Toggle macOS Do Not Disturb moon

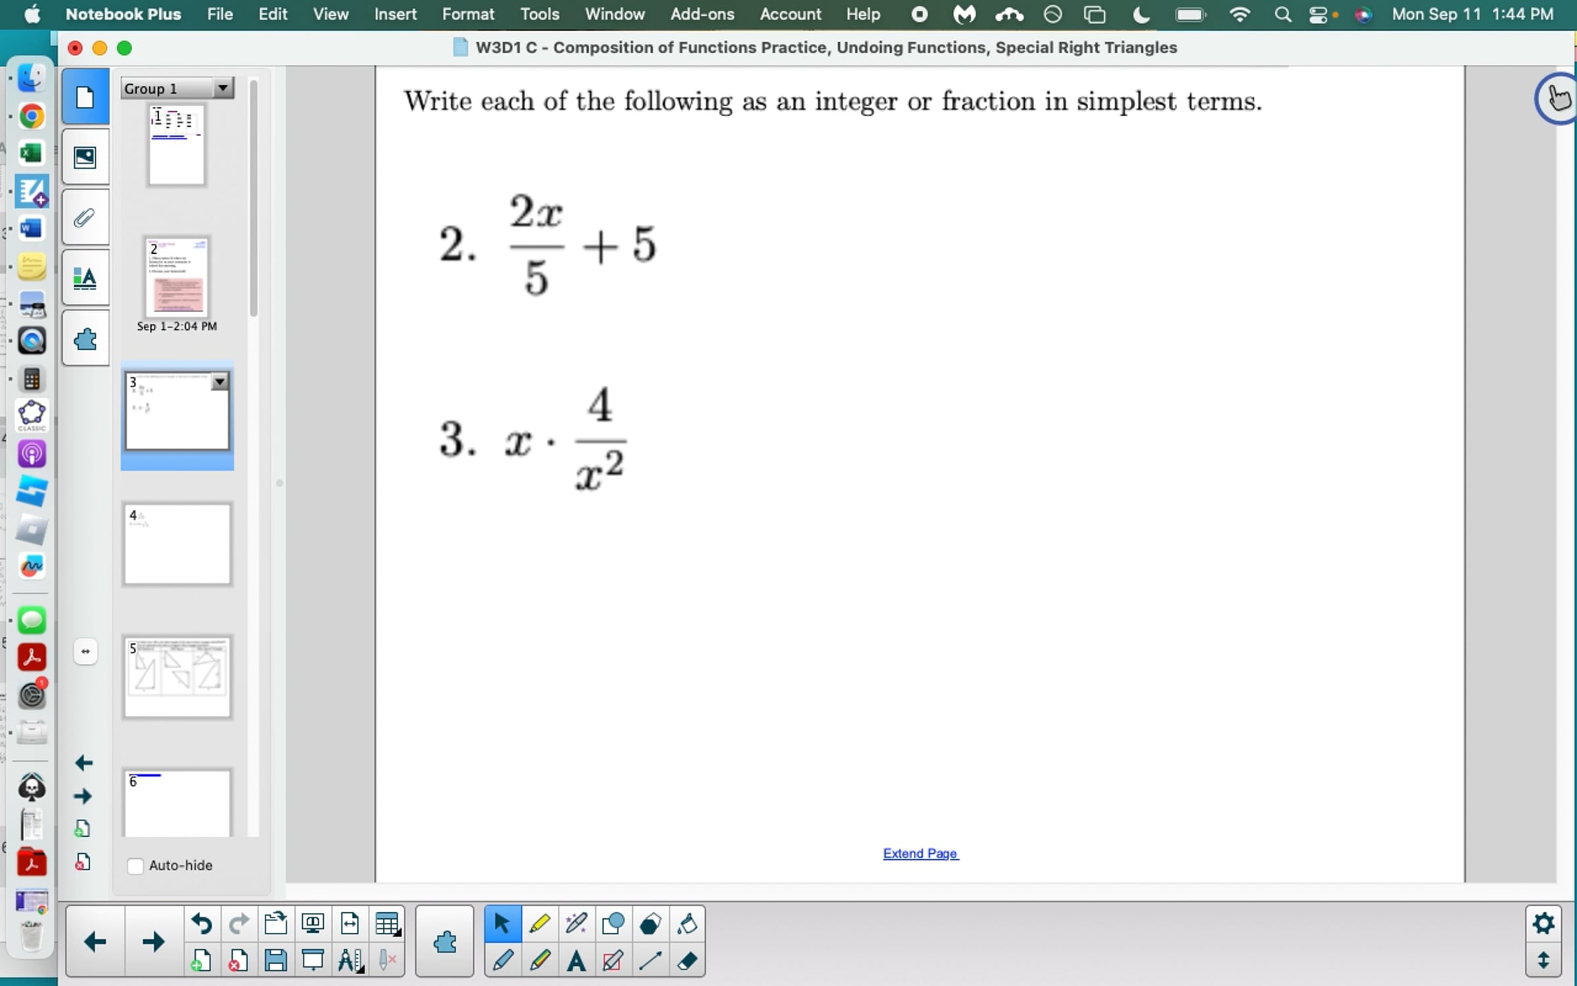[1141, 14]
